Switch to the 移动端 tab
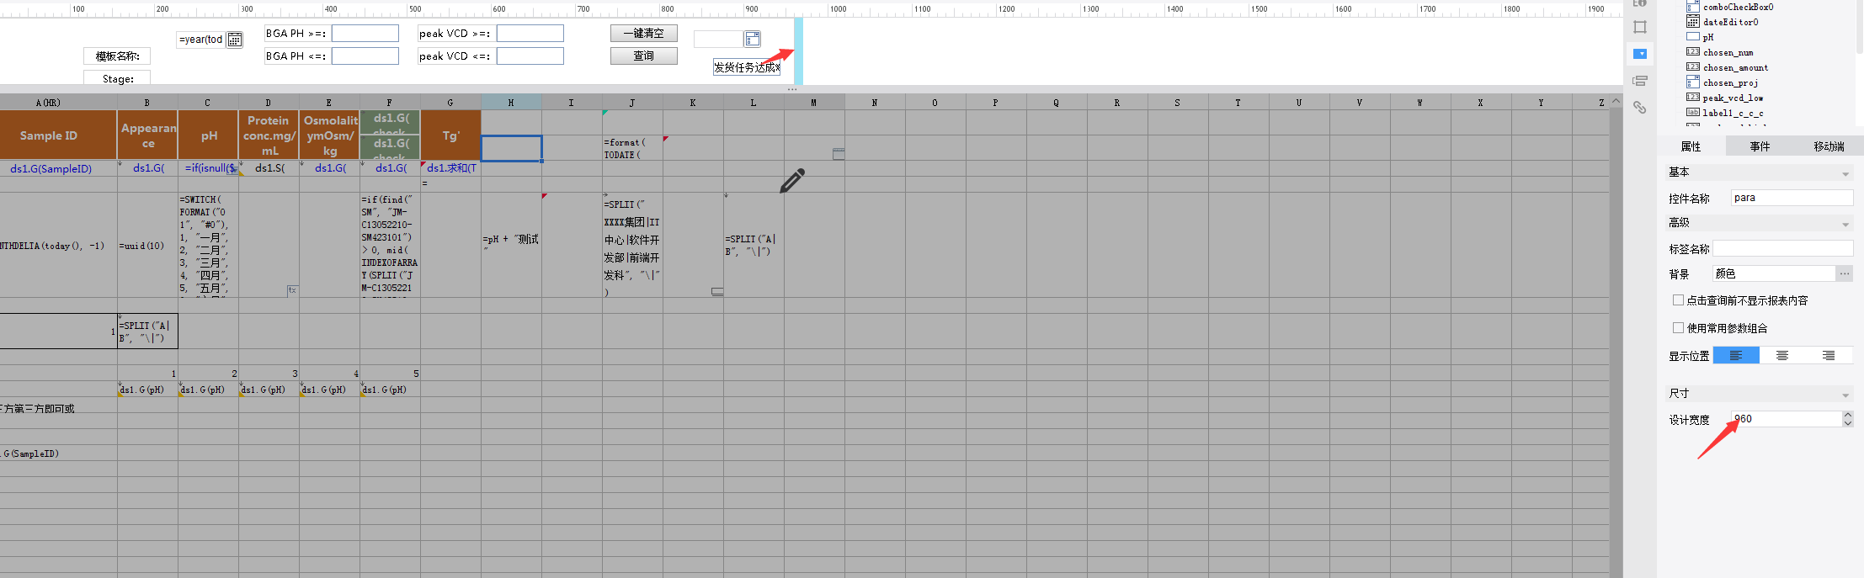 tap(1829, 146)
